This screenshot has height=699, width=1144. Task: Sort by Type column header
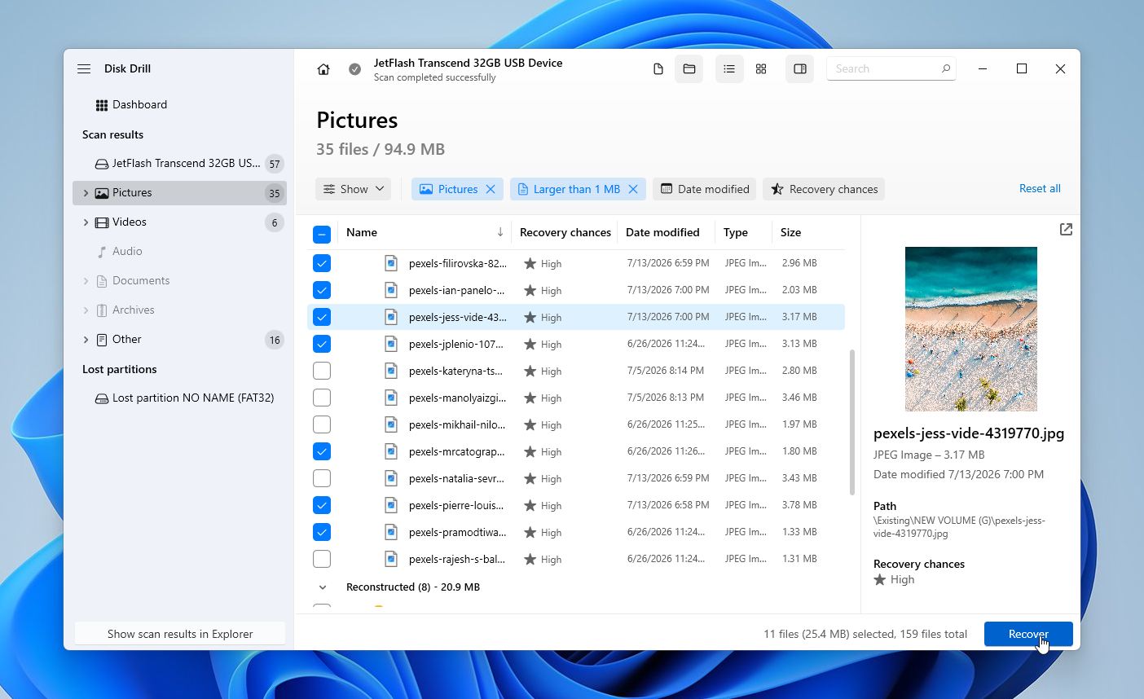pos(736,232)
